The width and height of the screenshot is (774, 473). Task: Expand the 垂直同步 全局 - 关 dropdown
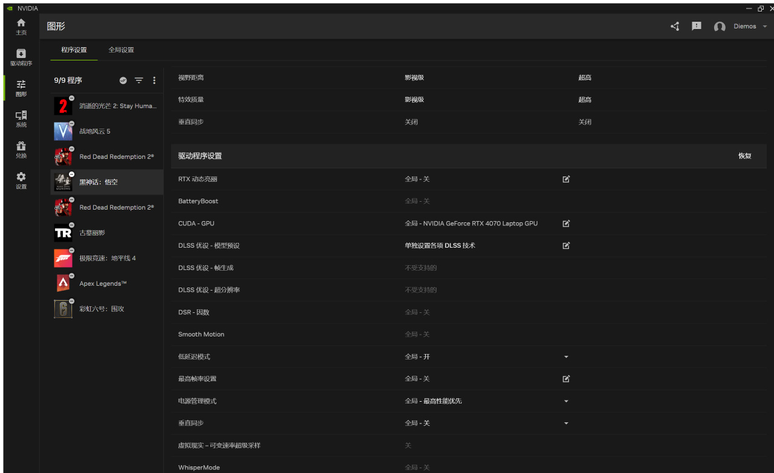pyautogui.click(x=566, y=423)
